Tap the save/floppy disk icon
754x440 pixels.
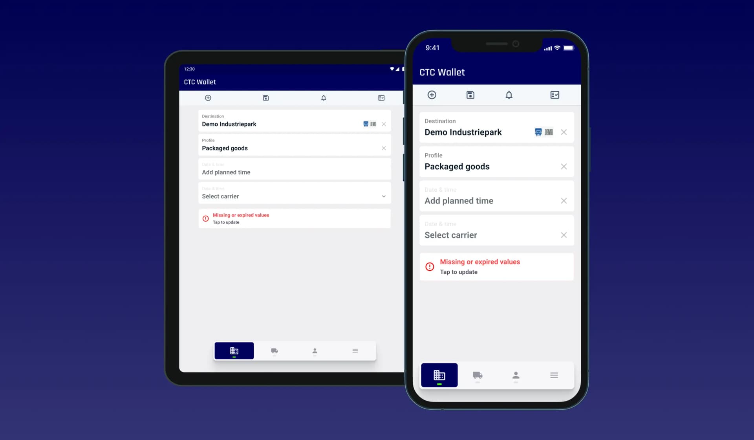pyautogui.click(x=470, y=95)
